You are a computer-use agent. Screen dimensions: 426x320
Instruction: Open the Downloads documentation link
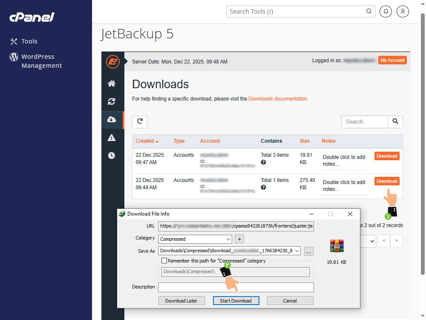[278, 99]
